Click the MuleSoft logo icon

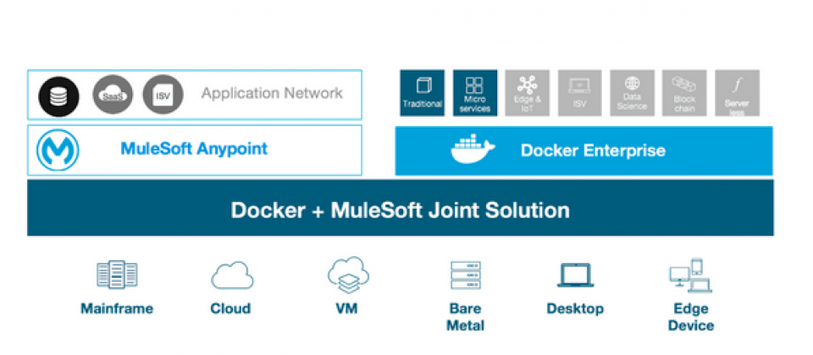pos(58,150)
